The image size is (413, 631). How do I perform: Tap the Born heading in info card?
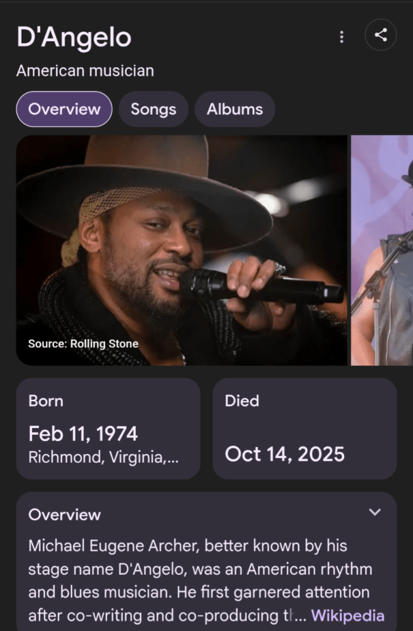[46, 401]
